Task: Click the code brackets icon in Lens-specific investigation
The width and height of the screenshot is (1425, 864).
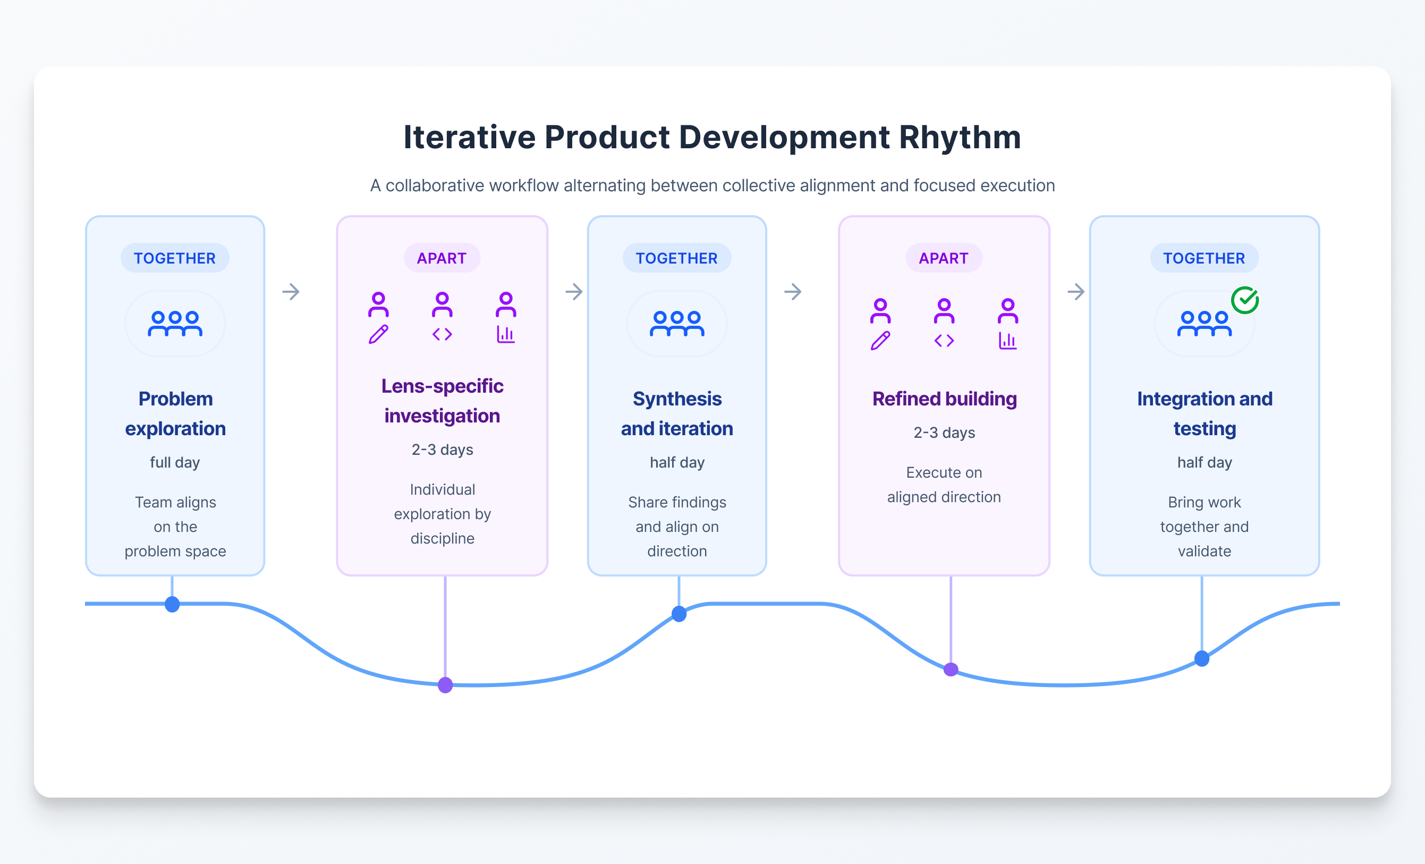Action: point(442,334)
